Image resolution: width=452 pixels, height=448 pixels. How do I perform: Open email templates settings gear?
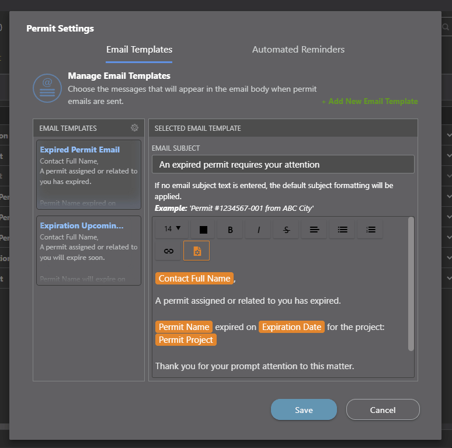tap(134, 128)
